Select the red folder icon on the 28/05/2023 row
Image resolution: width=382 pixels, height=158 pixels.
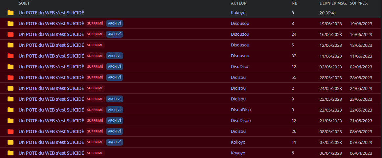pyautogui.click(x=11, y=78)
